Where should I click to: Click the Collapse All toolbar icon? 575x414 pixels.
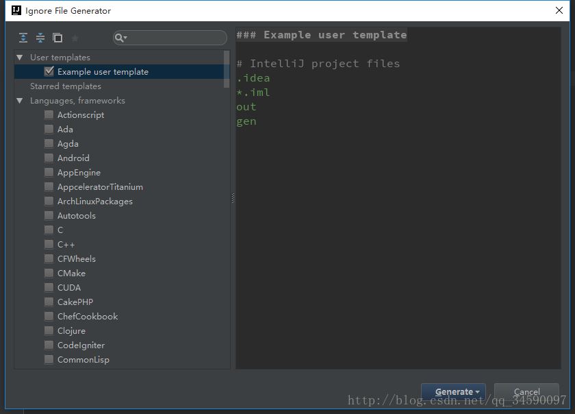click(40, 38)
